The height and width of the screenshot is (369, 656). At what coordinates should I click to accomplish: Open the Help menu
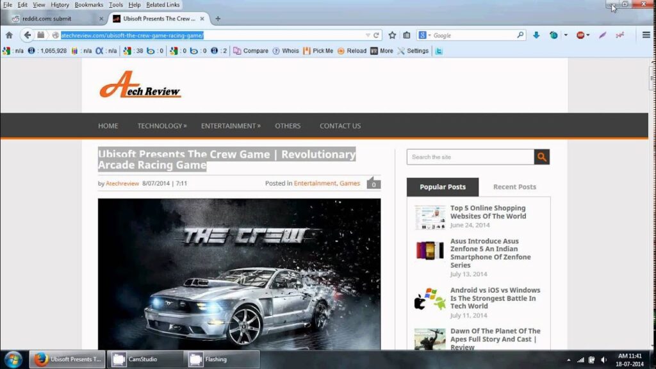pos(135,4)
